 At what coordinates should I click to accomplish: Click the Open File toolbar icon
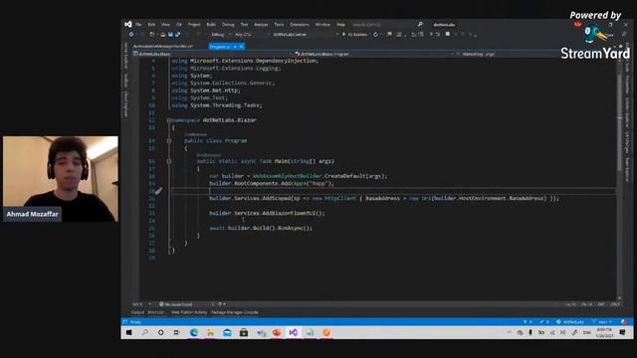pyautogui.click(x=162, y=35)
